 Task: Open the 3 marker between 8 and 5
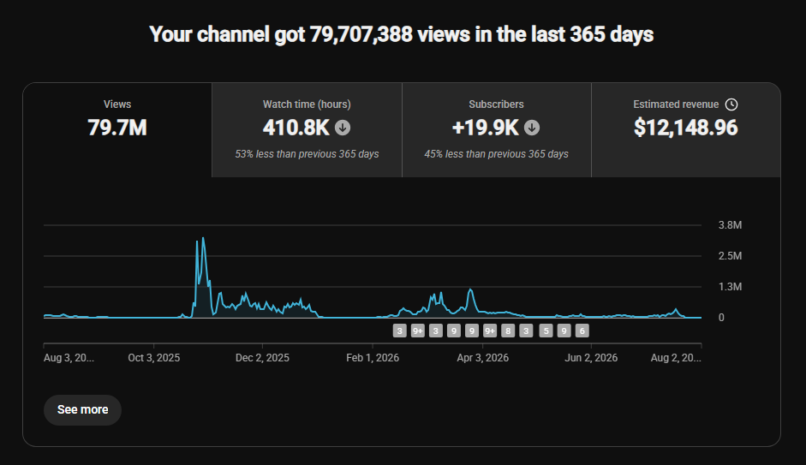526,331
